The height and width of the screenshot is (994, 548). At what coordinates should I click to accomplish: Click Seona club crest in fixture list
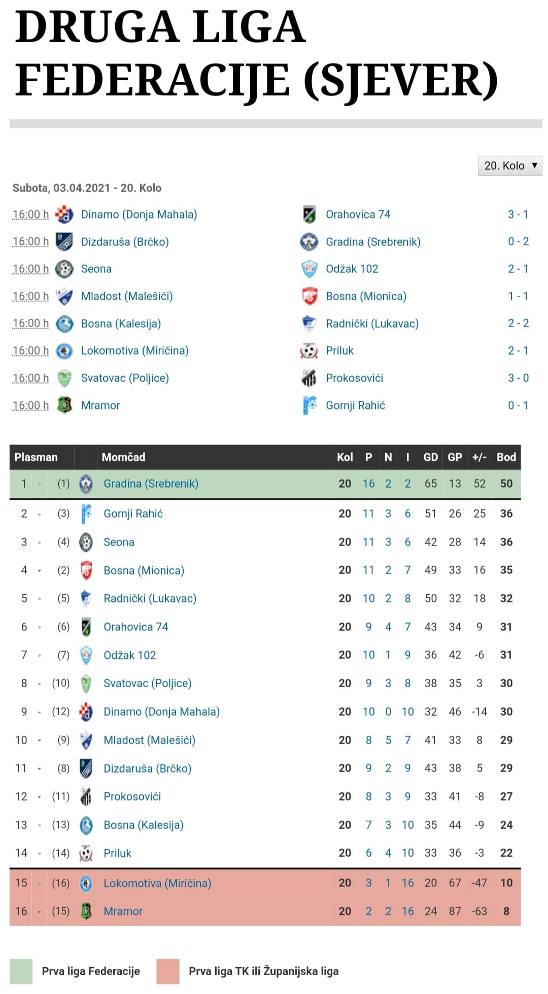point(64,269)
